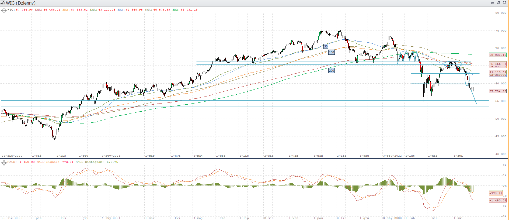Click the pan control icon on MACD panel

click(x=4, y=162)
